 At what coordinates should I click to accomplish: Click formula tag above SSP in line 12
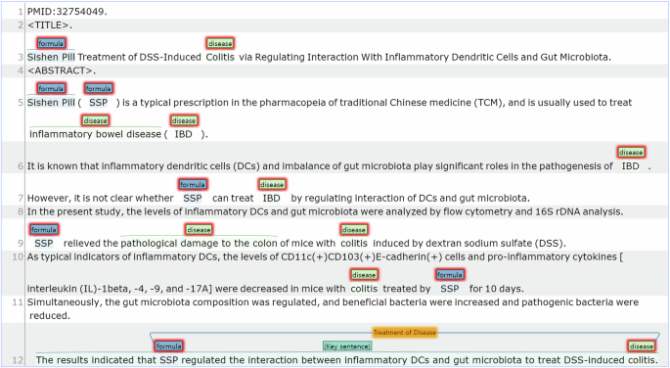click(168, 345)
